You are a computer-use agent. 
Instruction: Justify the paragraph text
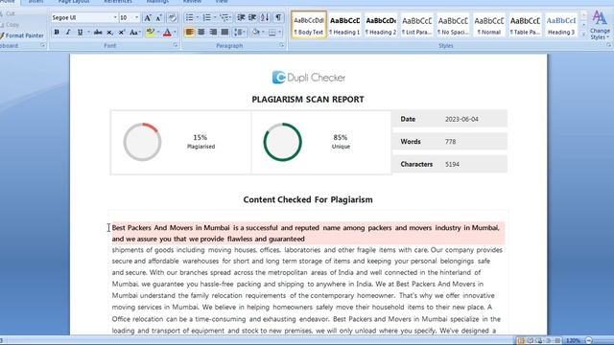224,32
